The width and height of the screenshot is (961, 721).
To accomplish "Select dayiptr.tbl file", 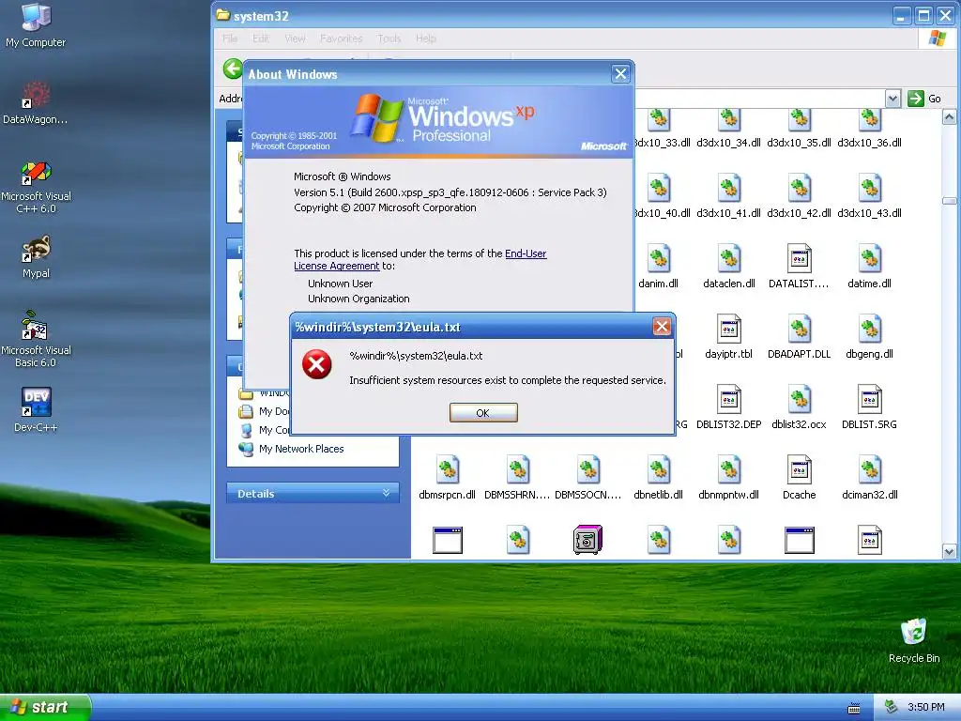I will [728, 337].
